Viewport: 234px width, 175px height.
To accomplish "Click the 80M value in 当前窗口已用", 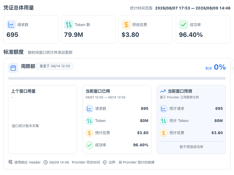I will pos(144,121).
